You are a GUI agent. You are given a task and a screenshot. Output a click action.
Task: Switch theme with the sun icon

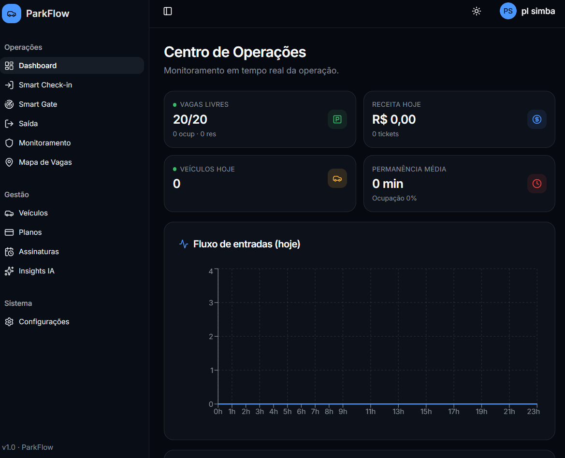[477, 11]
